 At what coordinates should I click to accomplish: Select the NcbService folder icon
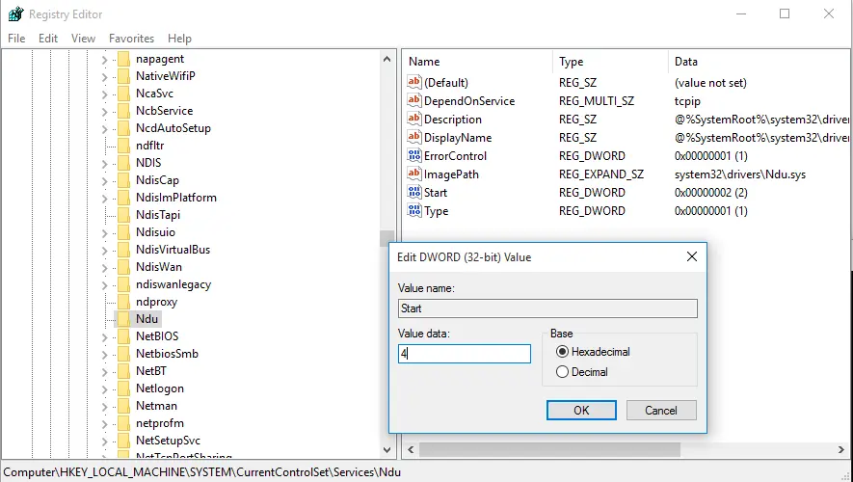click(x=124, y=111)
